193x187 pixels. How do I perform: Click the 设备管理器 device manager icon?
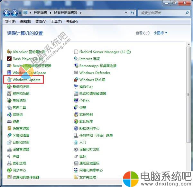(9, 149)
